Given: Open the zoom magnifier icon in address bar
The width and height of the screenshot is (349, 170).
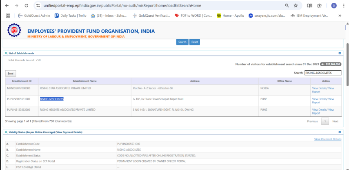Looking at the screenshot, I should [287, 6].
